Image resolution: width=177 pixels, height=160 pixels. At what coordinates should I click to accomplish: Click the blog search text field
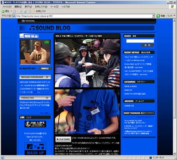click(140, 41)
